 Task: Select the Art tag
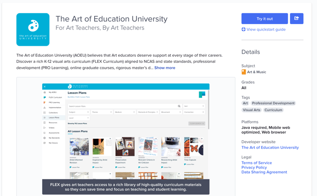tap(245, 103)
